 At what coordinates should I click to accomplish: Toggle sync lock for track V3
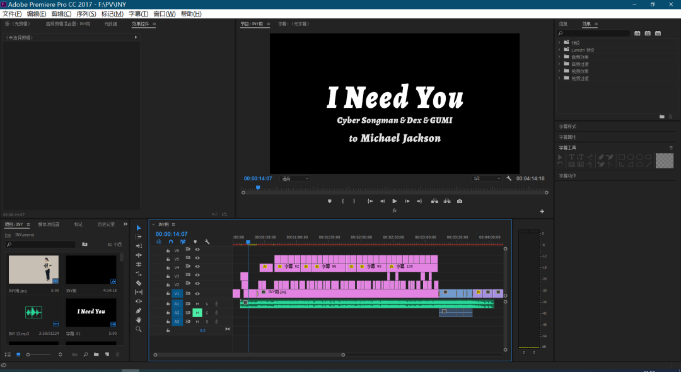pos(188,275)
